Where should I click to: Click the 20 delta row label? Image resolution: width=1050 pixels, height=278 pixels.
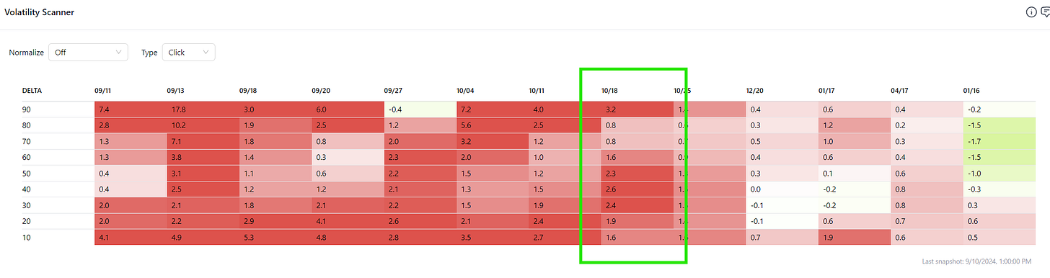click(27, 221)
